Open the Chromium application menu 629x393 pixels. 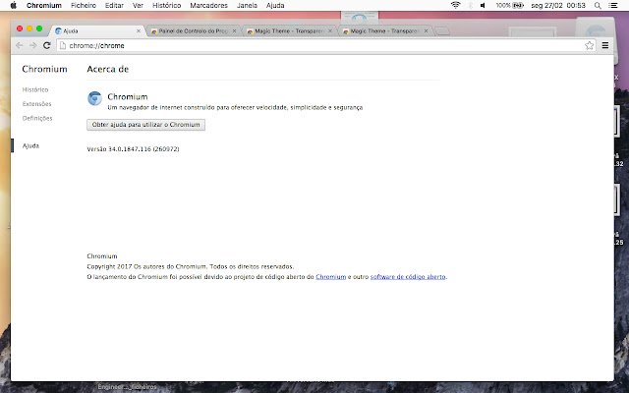[44, 5]
